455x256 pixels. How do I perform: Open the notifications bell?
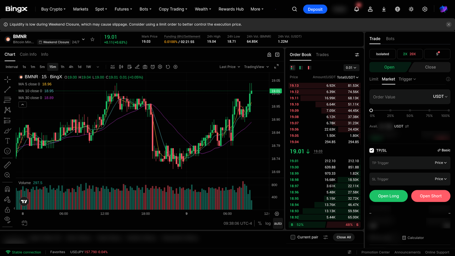pos(357,9)
